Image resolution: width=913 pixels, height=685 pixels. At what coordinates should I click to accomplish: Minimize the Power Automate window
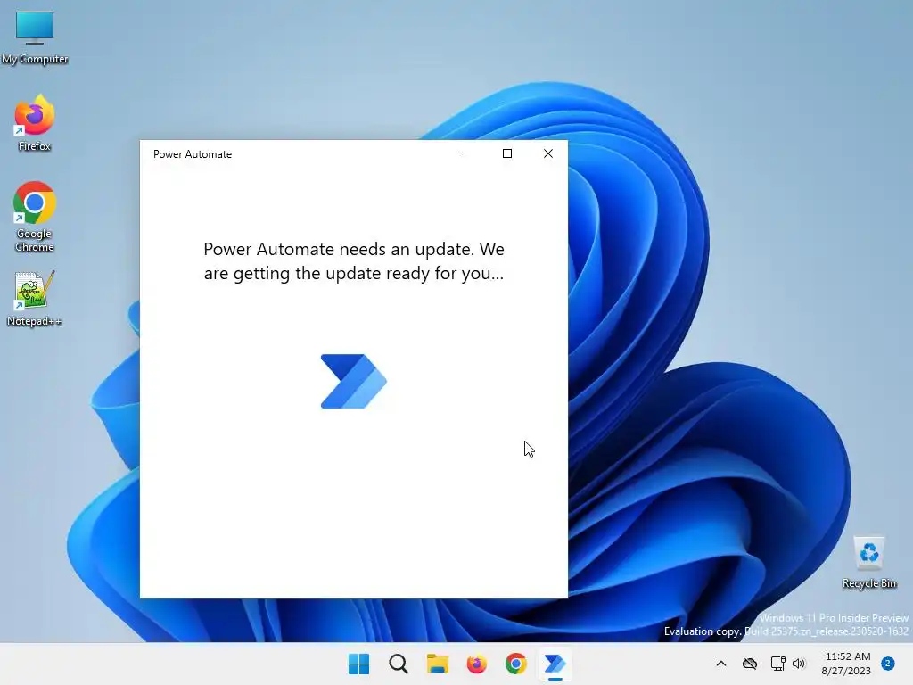(x=466, y=153)
